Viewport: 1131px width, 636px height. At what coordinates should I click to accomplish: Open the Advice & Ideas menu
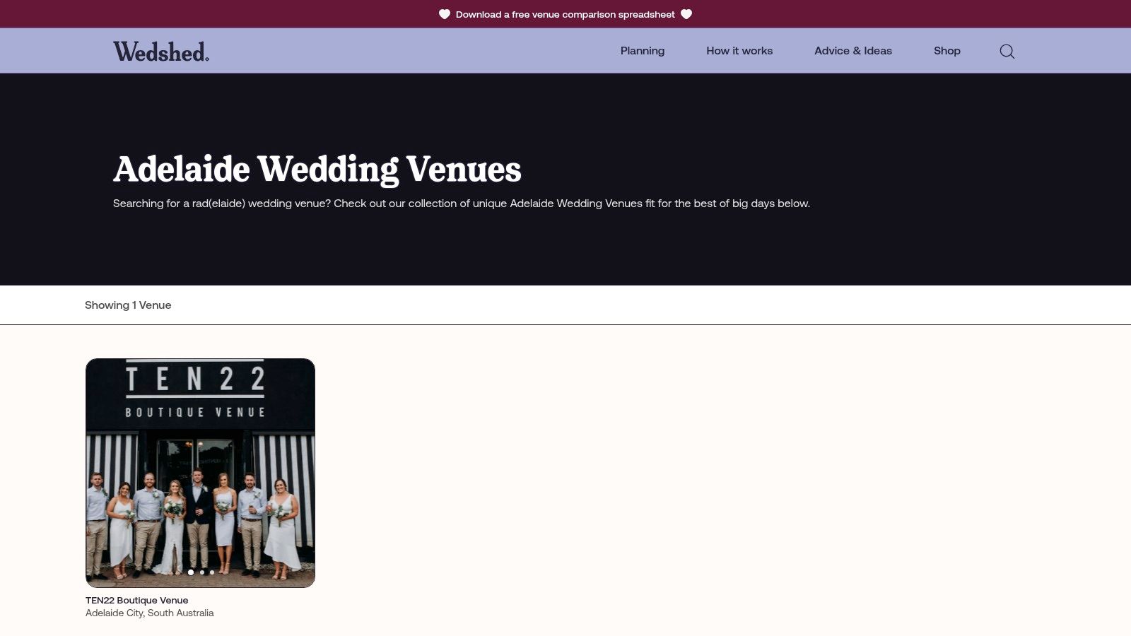pyautogui.click(x=853, y=50)
